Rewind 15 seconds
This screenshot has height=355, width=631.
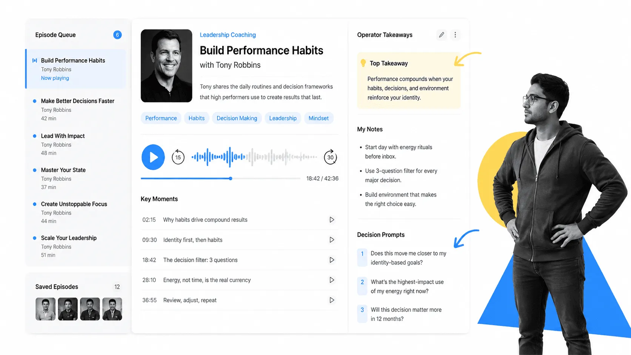pyautogui.click(x=178, y=157)
